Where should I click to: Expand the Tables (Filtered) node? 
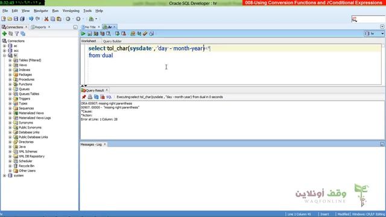pyautogui.click(x=10, y=60)
